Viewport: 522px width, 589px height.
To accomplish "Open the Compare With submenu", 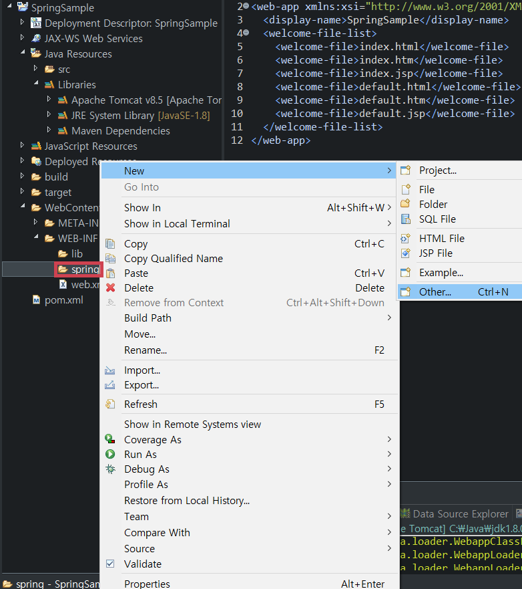I will pos(250,533).
